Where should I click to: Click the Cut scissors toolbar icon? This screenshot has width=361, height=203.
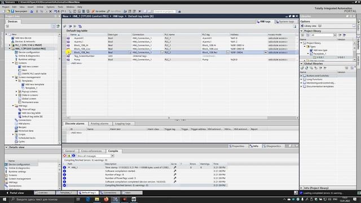coord(37,11)
